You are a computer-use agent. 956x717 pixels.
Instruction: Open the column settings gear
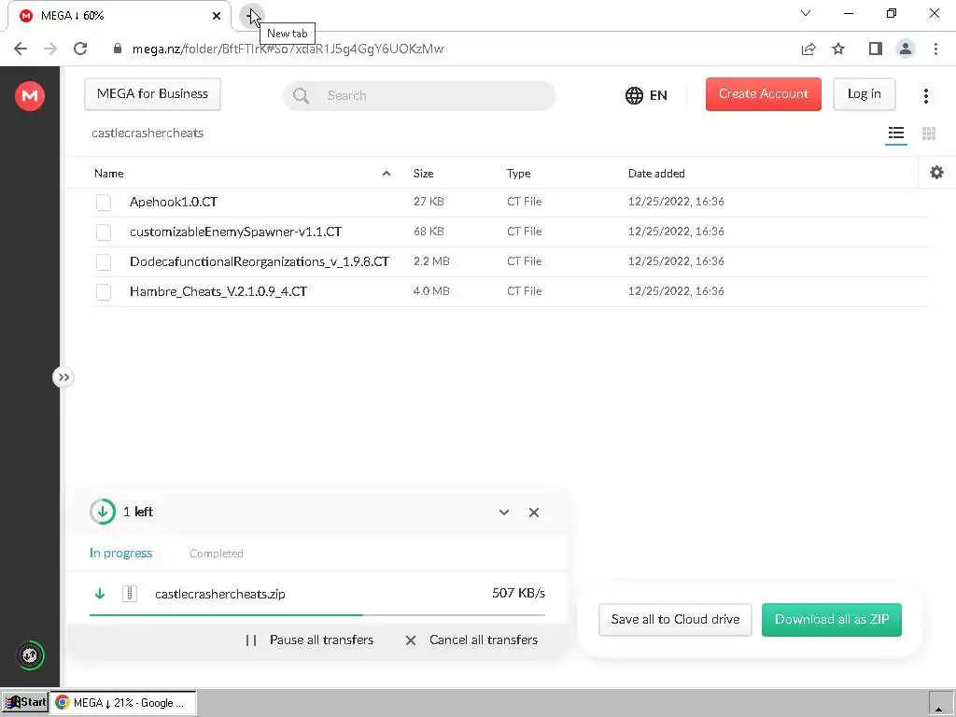click(937, 173)
